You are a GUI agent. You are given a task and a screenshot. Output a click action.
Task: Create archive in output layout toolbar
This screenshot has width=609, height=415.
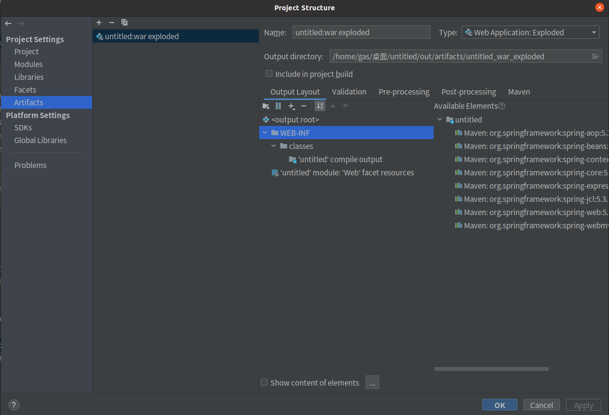278,106
